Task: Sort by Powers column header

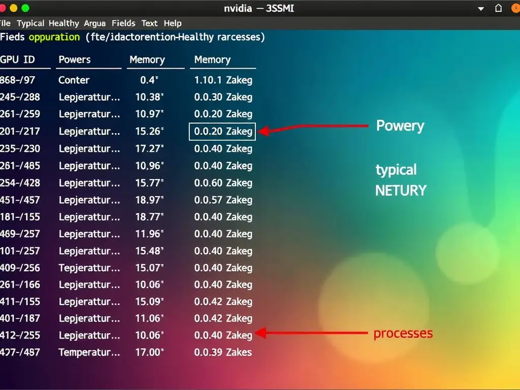Action: pyautogui.click(x=75, y=60)
